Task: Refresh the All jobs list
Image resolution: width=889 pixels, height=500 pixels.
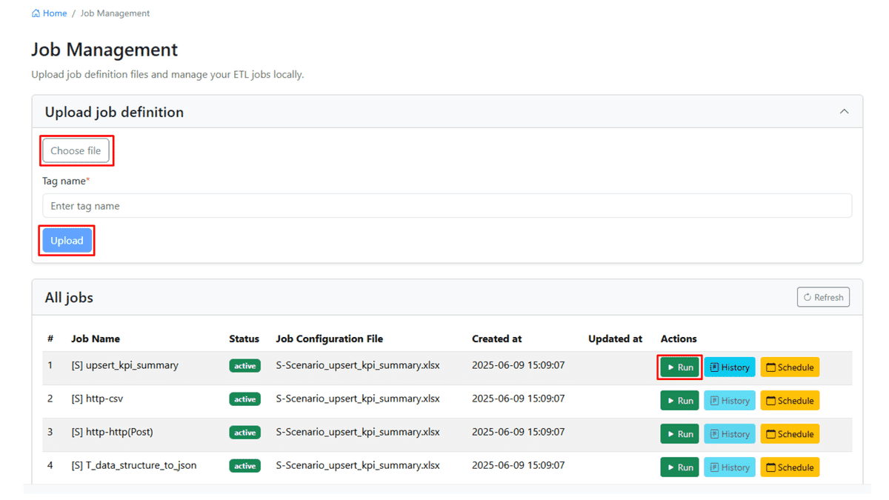Action: (x=823, y=297)
